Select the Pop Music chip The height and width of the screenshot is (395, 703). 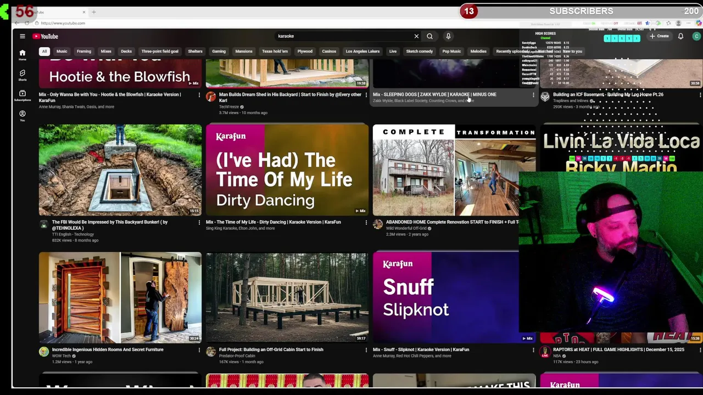pos(451,52)
